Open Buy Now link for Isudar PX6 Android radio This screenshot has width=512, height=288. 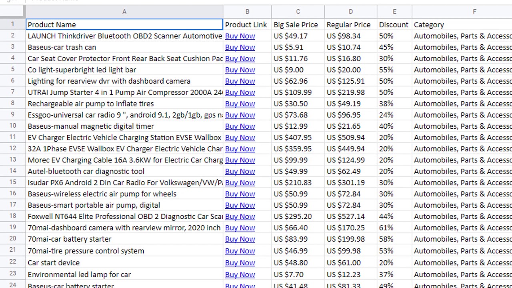click(x=240, y=182)
